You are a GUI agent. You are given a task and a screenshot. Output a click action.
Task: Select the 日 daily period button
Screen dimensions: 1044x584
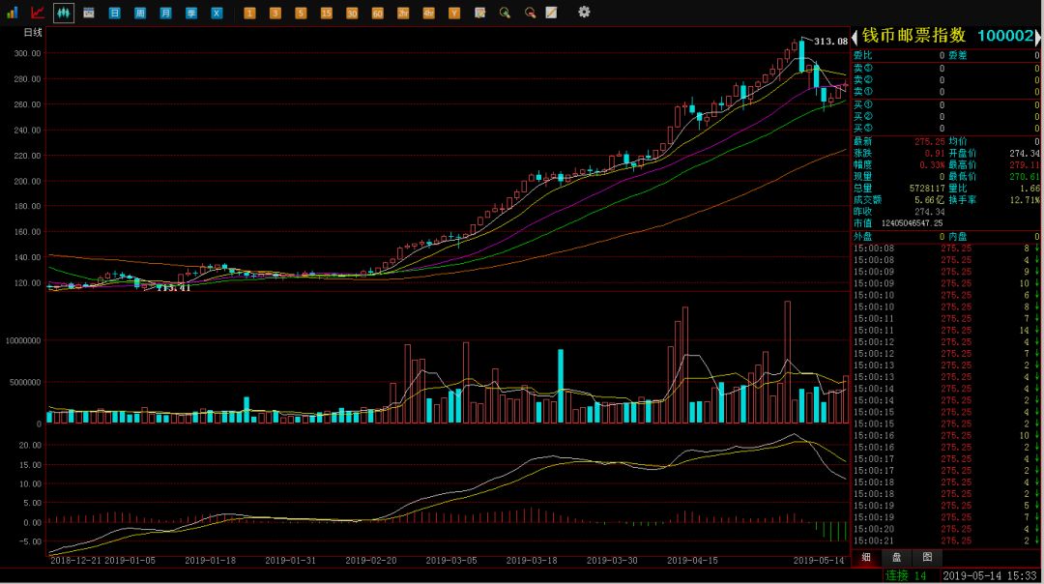[114, 13]
